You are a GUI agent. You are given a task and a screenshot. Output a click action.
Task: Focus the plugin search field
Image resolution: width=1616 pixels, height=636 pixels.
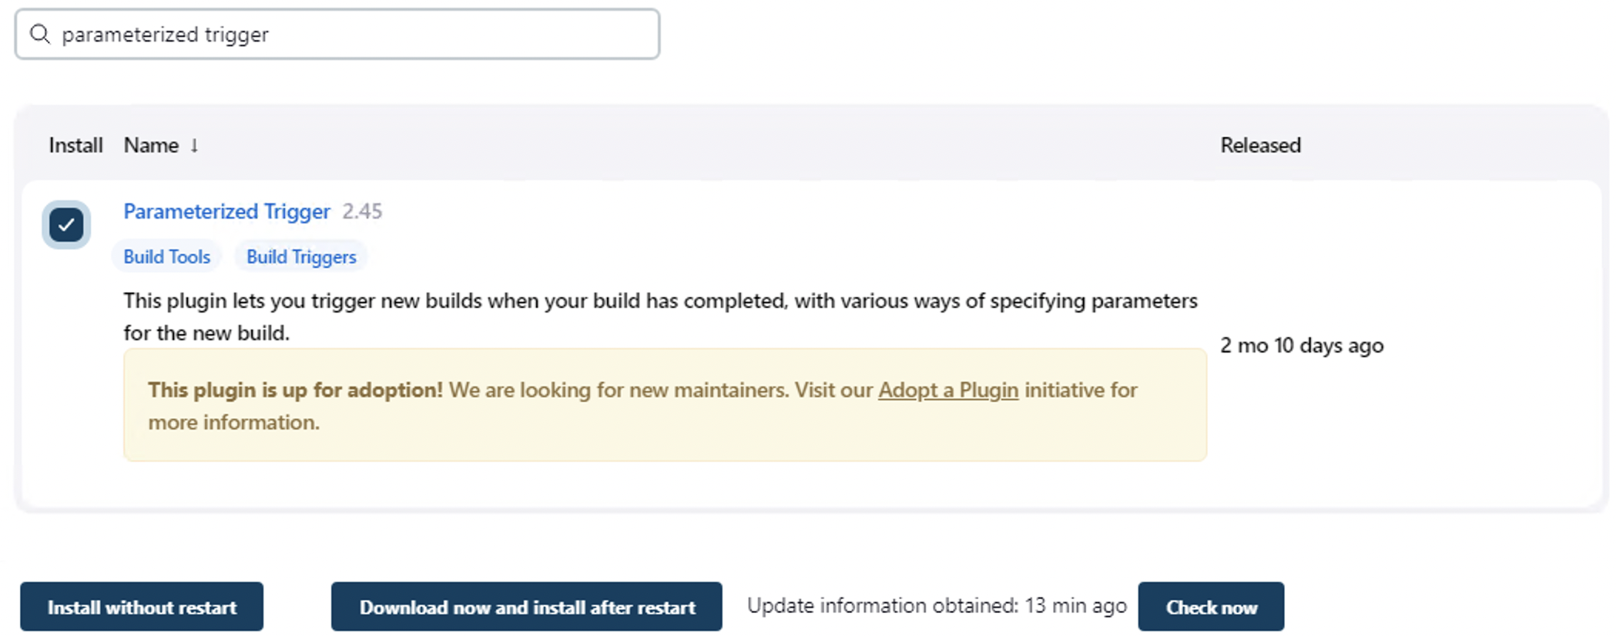347,35
